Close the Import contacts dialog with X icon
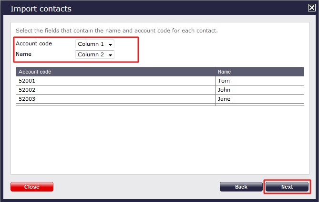The image size is (319, 202). tap(312, 8)
